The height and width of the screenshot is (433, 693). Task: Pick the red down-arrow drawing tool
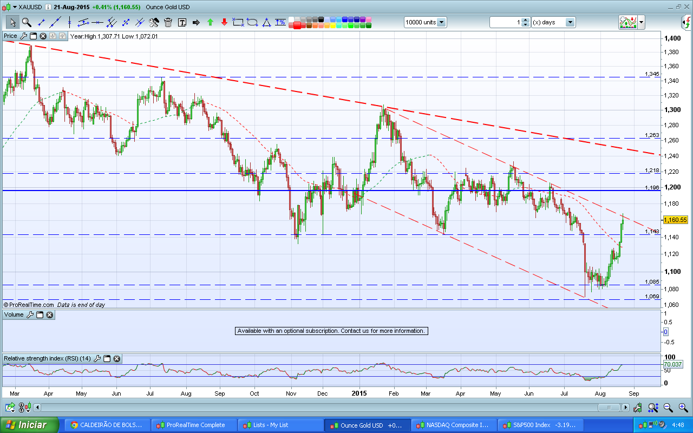224,22
